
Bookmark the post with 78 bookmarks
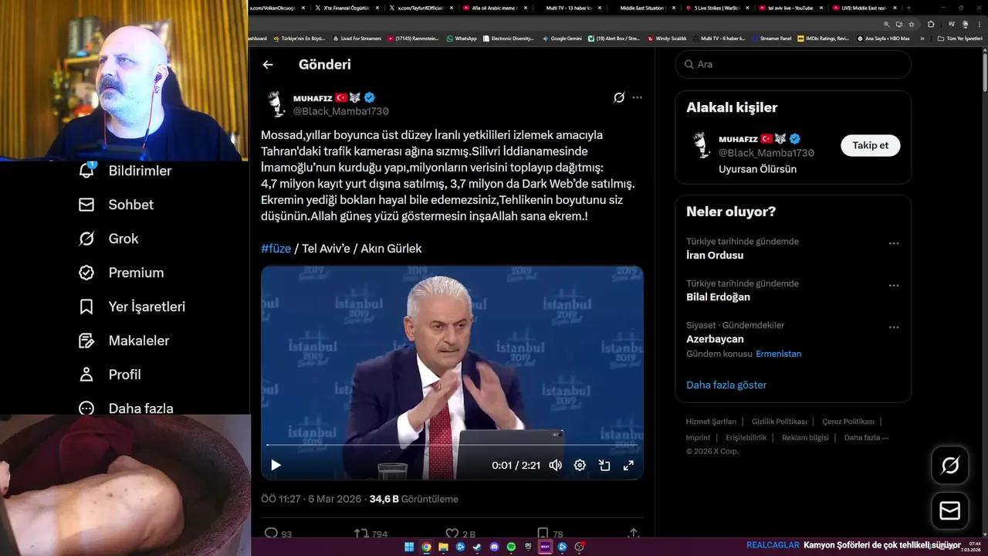pyautogui.click(x=543, y=533)
